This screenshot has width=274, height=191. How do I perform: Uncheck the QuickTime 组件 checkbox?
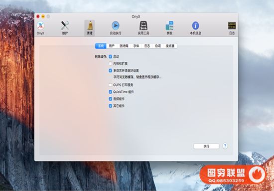(110, 92)
